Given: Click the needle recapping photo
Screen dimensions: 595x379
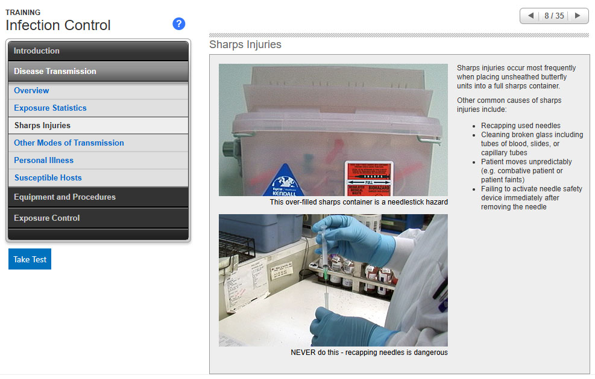Looking at the screenshot, I should (333, 280).
